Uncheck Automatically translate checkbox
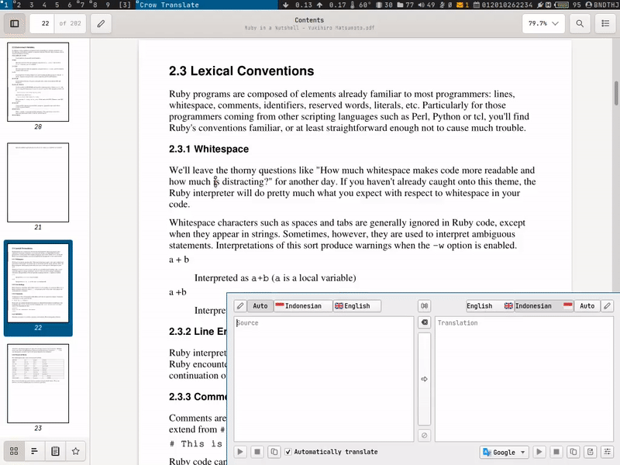620x465 pixels. (288, 452)
